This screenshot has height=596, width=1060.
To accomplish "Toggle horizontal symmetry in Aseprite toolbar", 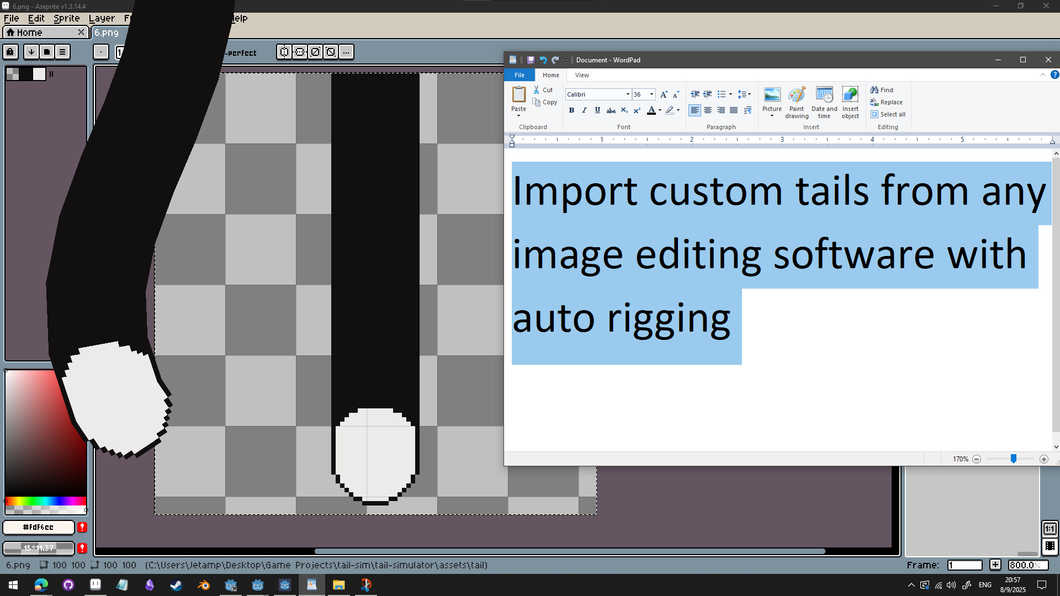I will [x=284, y=52].
